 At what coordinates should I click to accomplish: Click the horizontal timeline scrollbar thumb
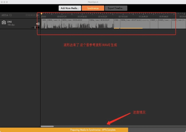[47, 126]
